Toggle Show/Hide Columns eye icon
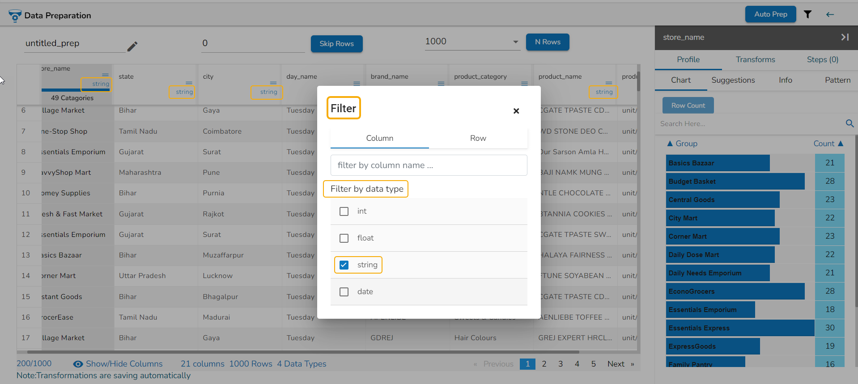This screenshot has width=858, height=384. point(78,364)
